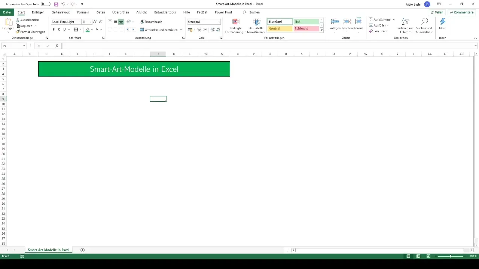Apply thousands separator 000 format
The image size is (479, 269).
[x=205, y=30]
